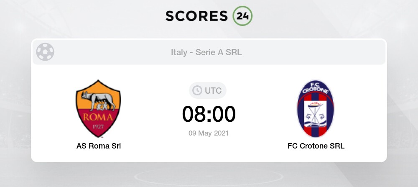This screenshot has height=187, width=418.
Task: Click the 08:00 kickoff time
Action: click(x=209, y=114)
